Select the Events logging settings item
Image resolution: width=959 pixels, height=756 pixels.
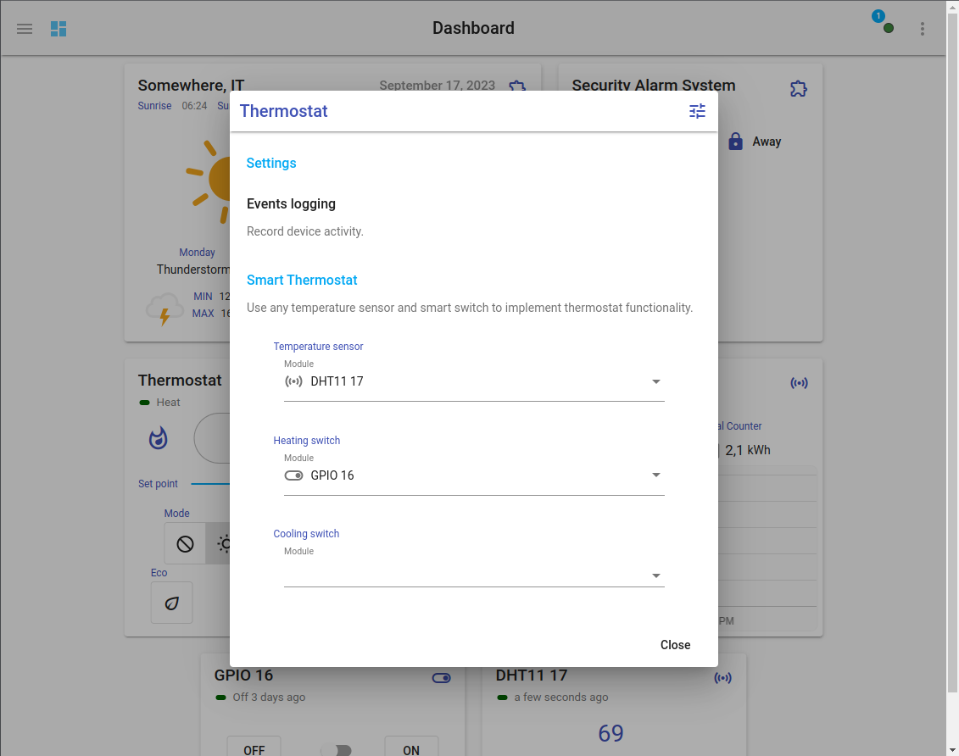click(291, 204)
